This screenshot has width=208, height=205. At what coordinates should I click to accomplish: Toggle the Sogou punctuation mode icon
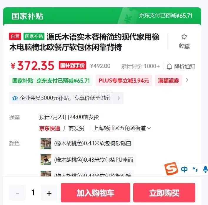pyautogui.click(x=195, y=169)
